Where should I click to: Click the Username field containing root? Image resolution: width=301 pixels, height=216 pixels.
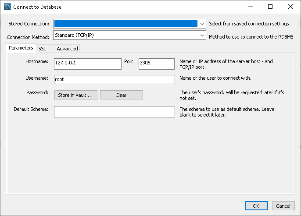pyautogui.click(x=115, y=79)
